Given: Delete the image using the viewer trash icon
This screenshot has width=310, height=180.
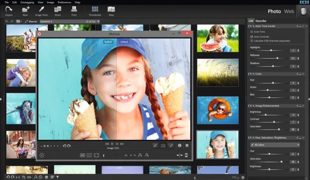Looking at the screenshot, I should [187, 145].
